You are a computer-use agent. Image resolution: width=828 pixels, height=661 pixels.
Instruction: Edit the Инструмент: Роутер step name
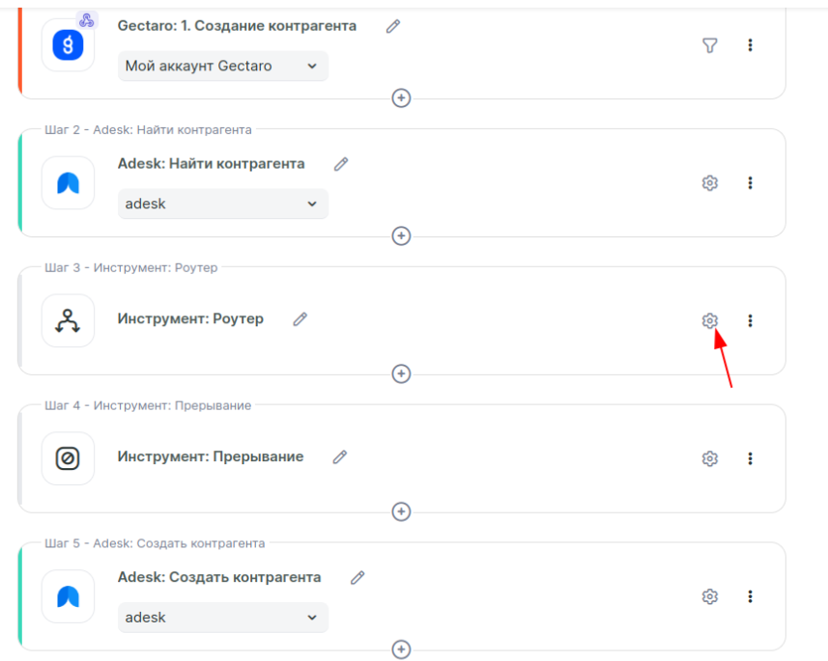pos(300,318)
